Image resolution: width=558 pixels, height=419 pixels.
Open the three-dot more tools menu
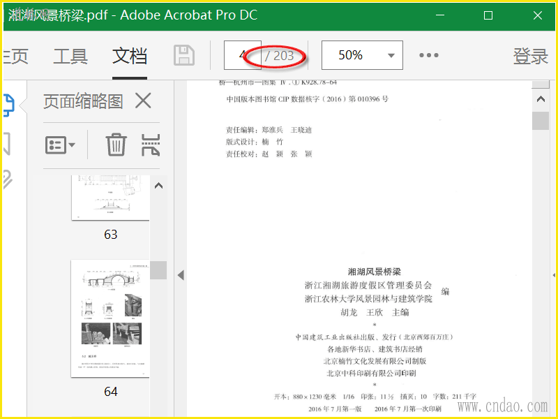coord(428,55)
